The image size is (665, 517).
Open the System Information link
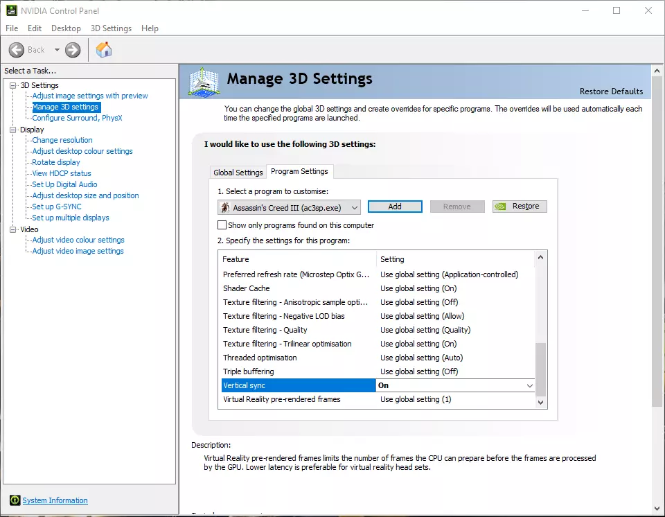point(55,500)
